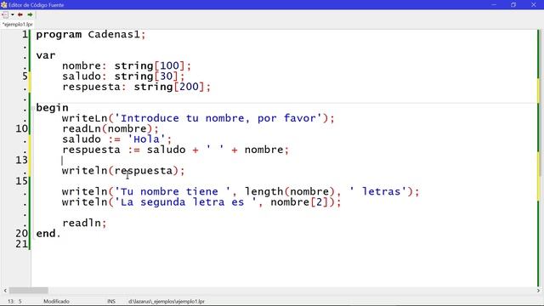
Task: Click the left scroll arrow
Action: click(x=5, y=291)
